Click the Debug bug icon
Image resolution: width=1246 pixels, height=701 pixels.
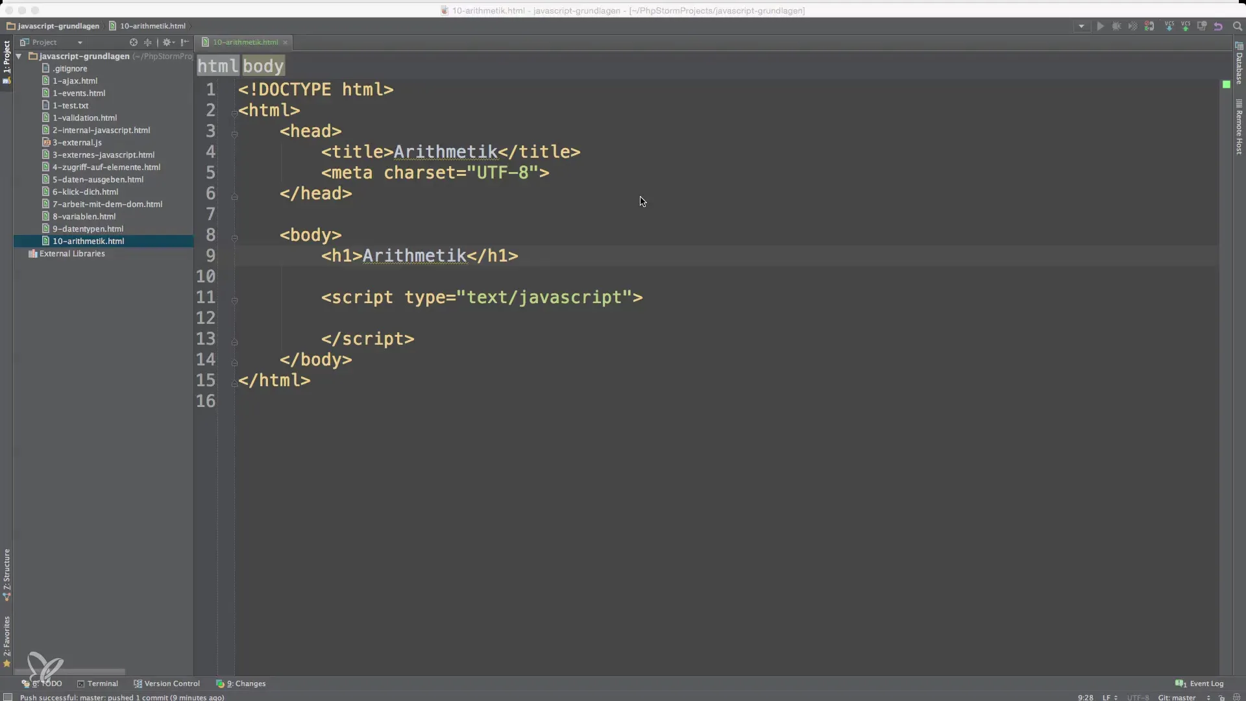[x=1116, y=27]
